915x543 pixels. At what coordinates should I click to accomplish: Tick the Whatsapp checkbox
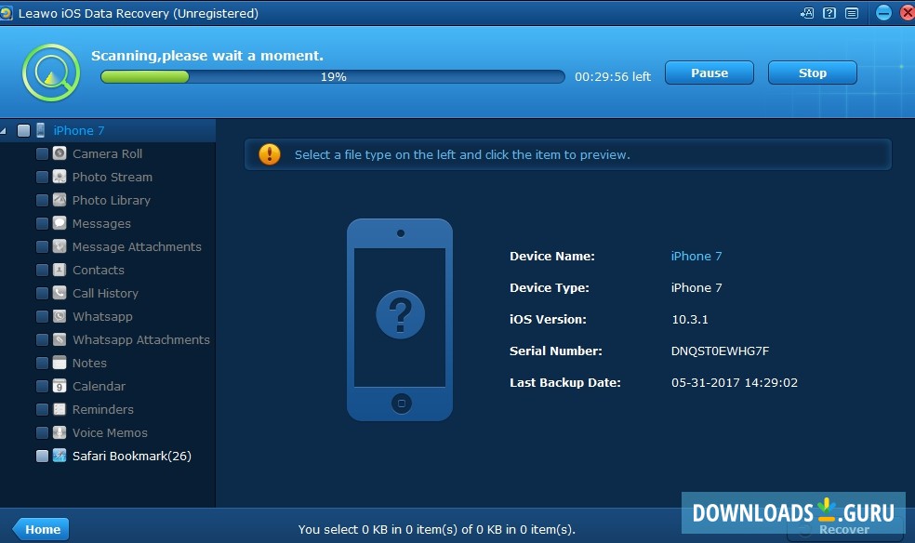(42, 316)
